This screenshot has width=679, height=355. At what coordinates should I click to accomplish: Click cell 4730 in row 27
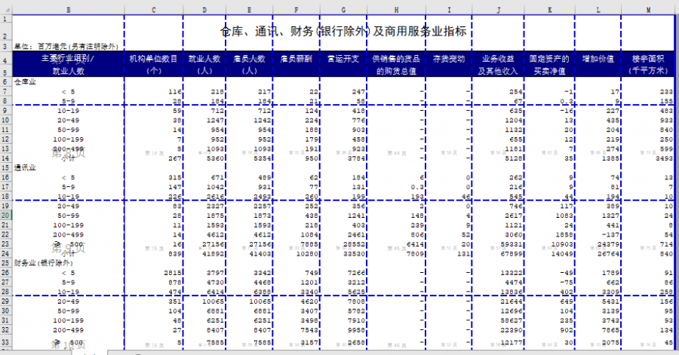tap(215, 283)
